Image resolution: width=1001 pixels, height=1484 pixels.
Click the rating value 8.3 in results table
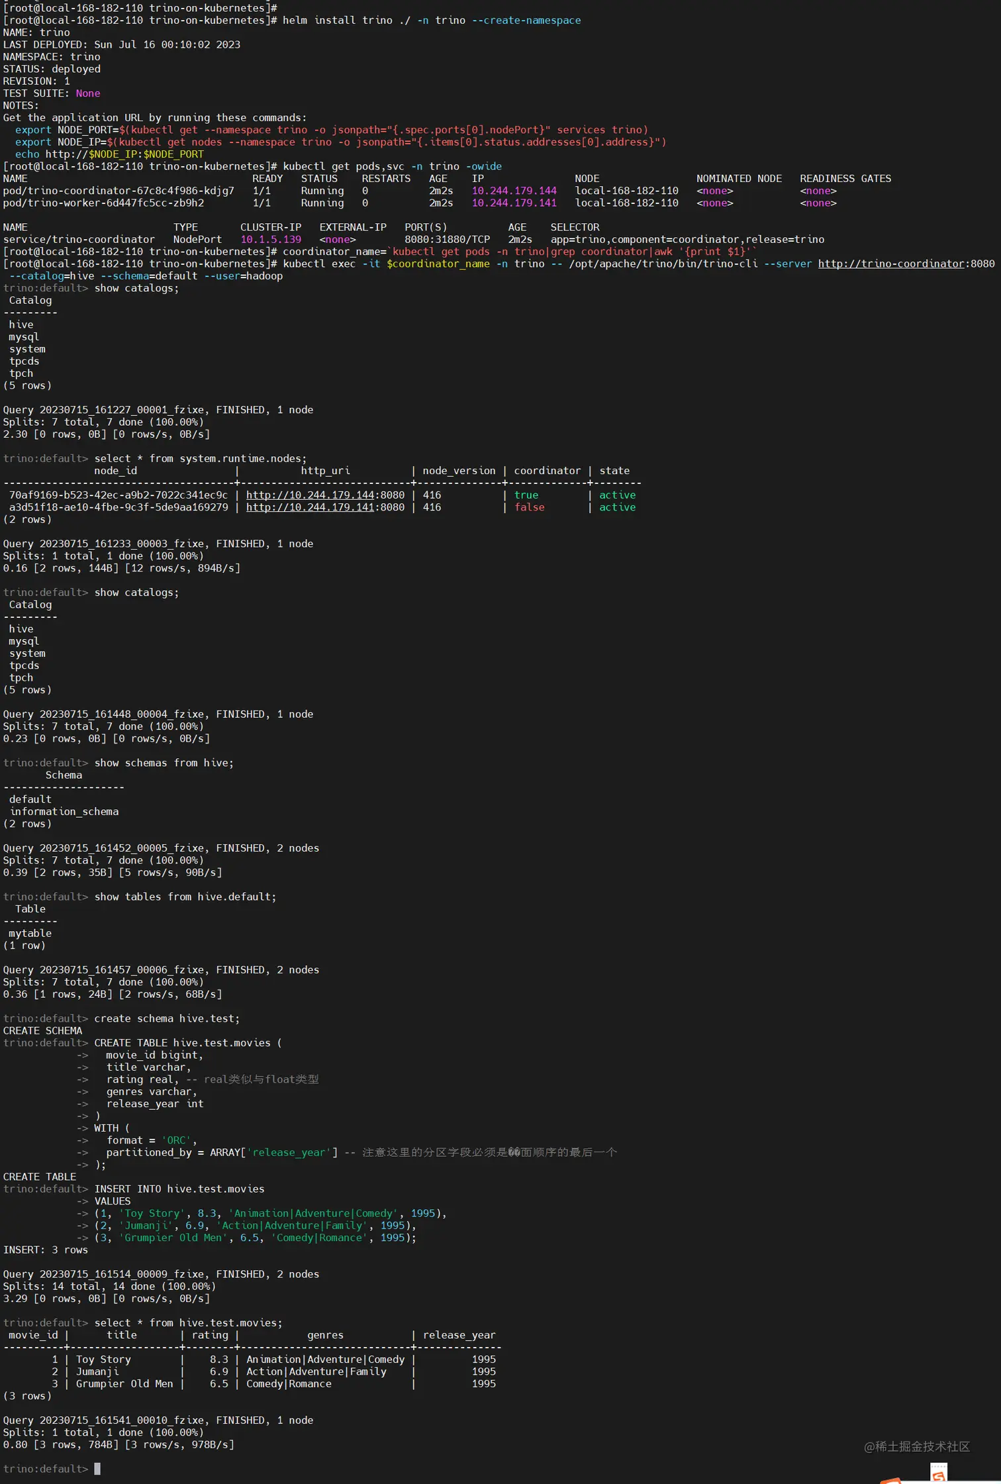click(x=219, y=1359)
